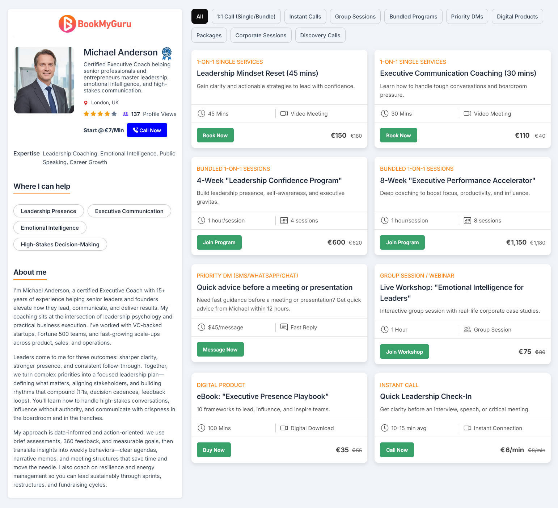Click the London location pin icon

coord(86,103)
